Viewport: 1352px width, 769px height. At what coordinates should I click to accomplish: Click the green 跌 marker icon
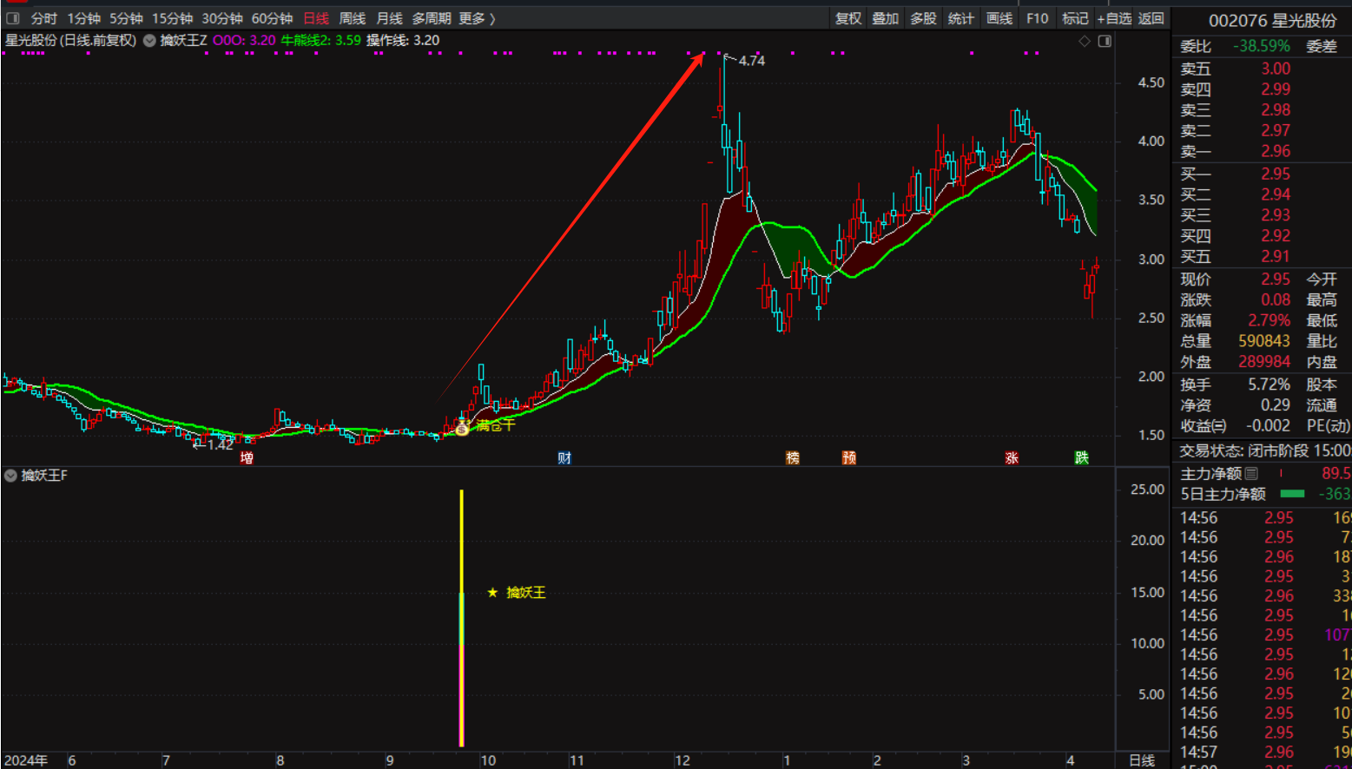pos(1081,457)
